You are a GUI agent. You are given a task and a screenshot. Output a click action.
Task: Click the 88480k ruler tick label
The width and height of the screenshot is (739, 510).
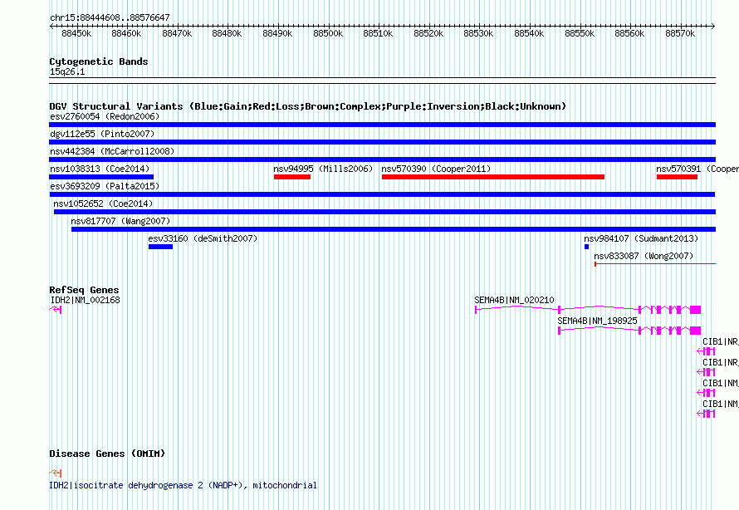227,33
